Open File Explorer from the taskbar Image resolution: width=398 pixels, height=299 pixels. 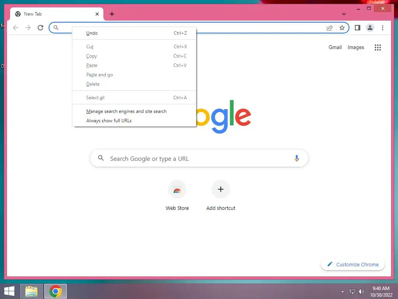coord(31,291)
